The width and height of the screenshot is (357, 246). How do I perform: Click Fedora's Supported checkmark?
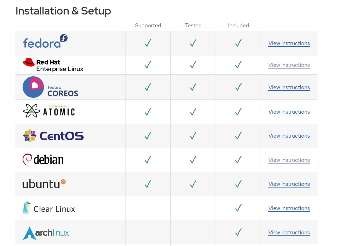pyautogui.click(x=148, y=43)
